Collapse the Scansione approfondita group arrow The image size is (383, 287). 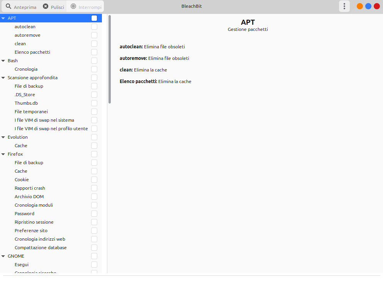3,78
